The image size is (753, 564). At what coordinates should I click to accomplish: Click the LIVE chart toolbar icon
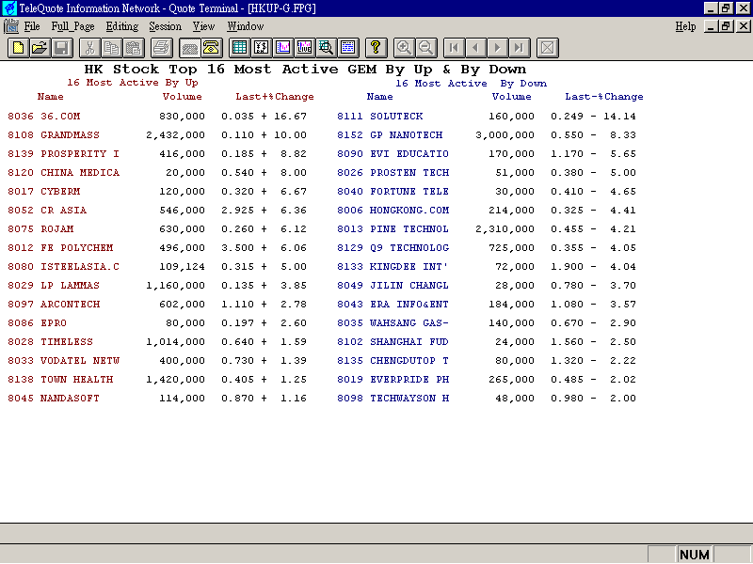pos(305,48)
